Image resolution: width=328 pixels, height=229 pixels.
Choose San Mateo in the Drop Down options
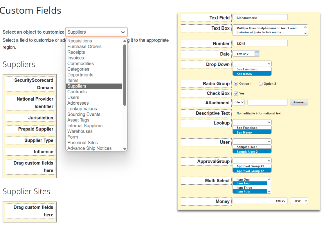(252, 74)
